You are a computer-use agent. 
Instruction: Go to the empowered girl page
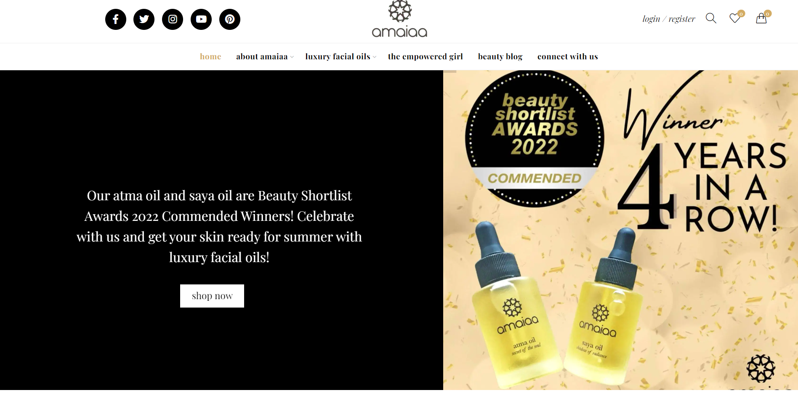pos(425,56)
